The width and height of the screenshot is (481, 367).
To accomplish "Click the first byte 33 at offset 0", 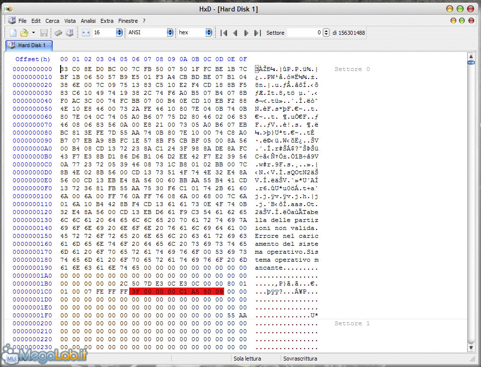I will pos(64,69).
